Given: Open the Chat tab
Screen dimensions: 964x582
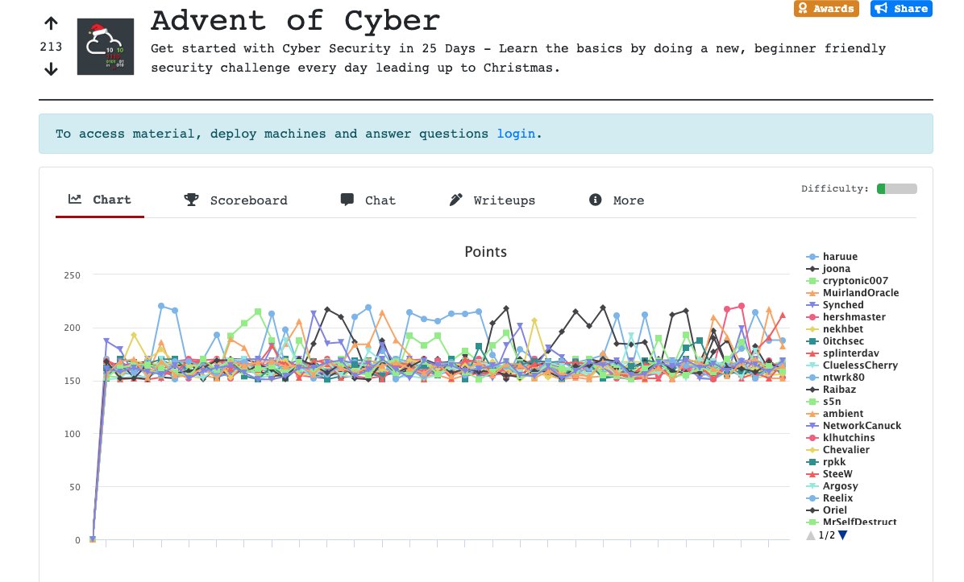Looking at the screenshot, I should pos(368,200).
